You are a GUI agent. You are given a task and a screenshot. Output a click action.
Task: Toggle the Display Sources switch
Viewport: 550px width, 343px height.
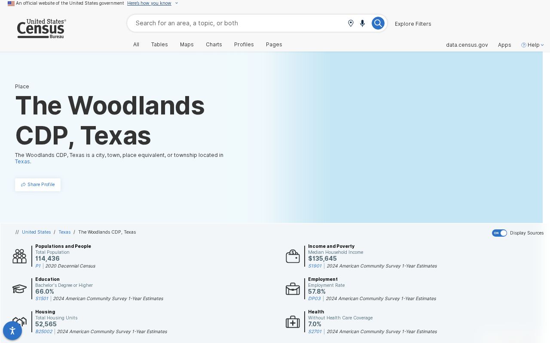coord(499,233)
